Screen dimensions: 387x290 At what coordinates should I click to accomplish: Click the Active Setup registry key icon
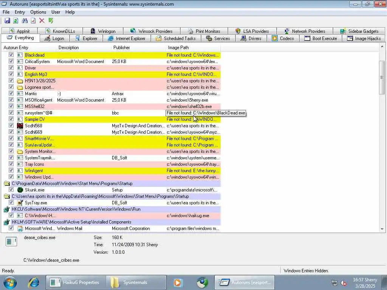coord(7,222)
